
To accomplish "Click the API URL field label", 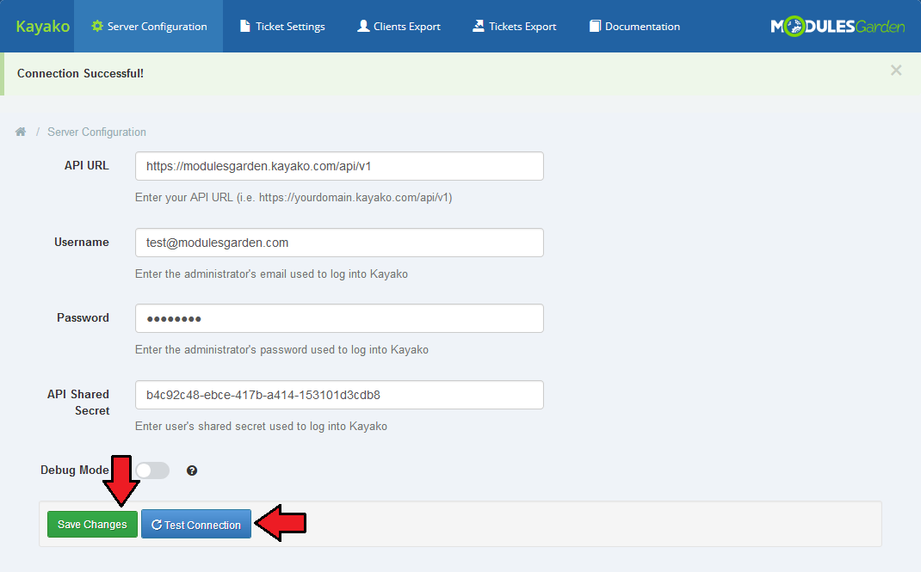I will coord(87,166).
